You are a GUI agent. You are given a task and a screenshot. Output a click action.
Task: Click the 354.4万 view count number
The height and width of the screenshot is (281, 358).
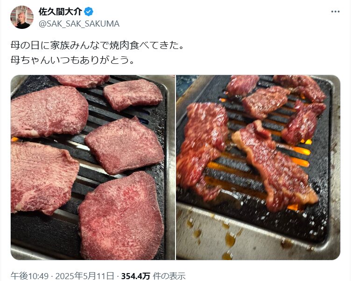coord(135,276)
